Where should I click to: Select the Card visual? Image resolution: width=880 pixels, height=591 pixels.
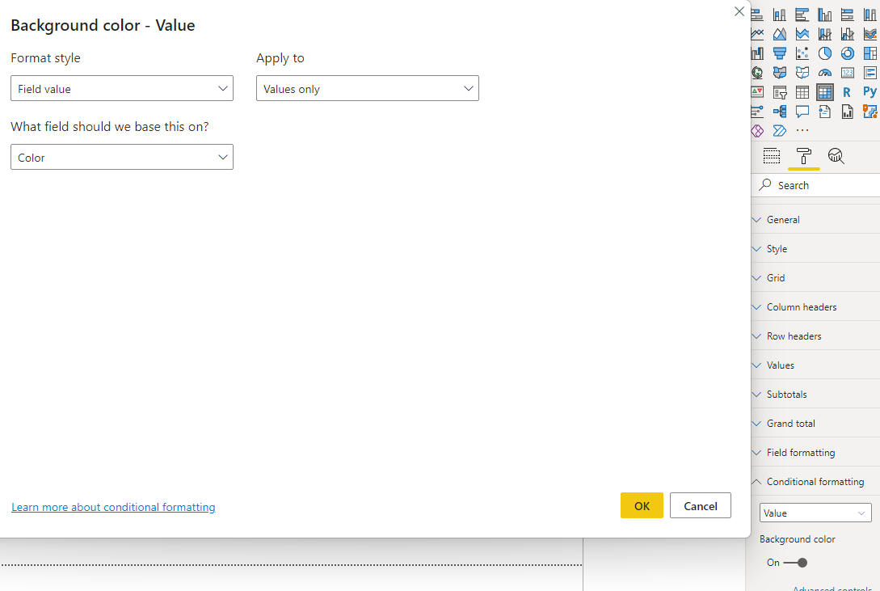click(848, 73)
